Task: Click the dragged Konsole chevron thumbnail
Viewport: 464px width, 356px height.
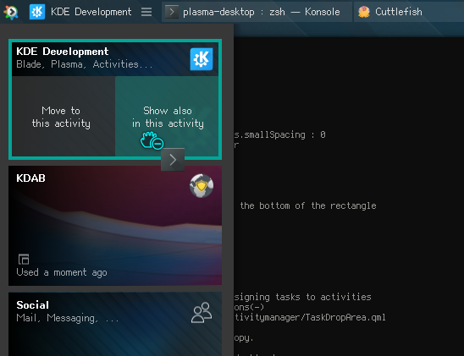Action: (x=173, y=160)
